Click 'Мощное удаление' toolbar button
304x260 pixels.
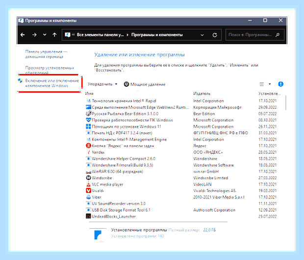[x=145, y=84]
